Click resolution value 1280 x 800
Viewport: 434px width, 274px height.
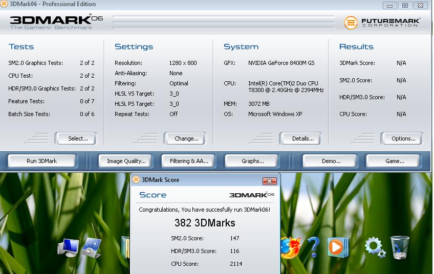coord(183,63)
